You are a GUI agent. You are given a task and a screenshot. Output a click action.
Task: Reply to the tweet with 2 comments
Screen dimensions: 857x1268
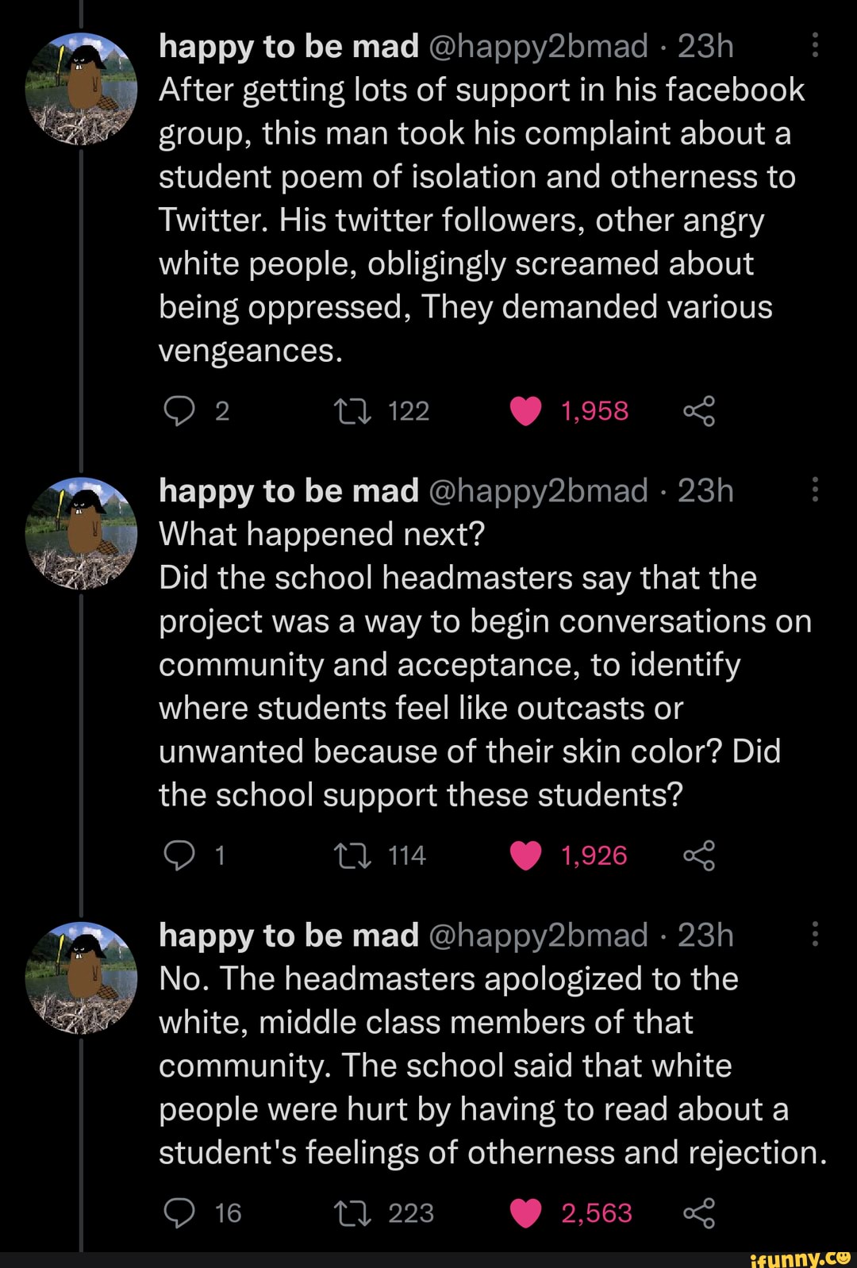pos(179,411)
